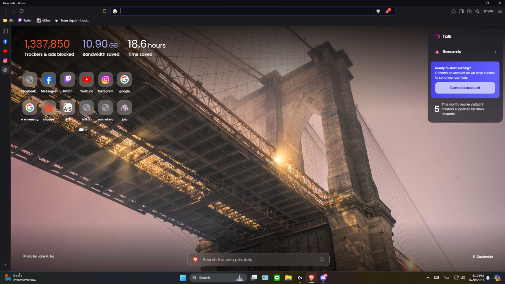The image size is (505, 284).
Task: Open the Windows Start menu
Action: 183,278
